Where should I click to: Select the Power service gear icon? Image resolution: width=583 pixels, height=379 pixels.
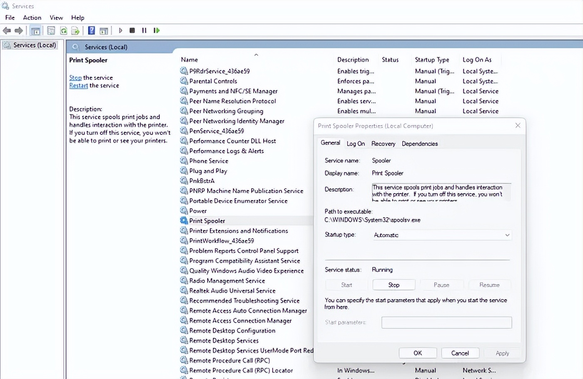tap(184, 211)
